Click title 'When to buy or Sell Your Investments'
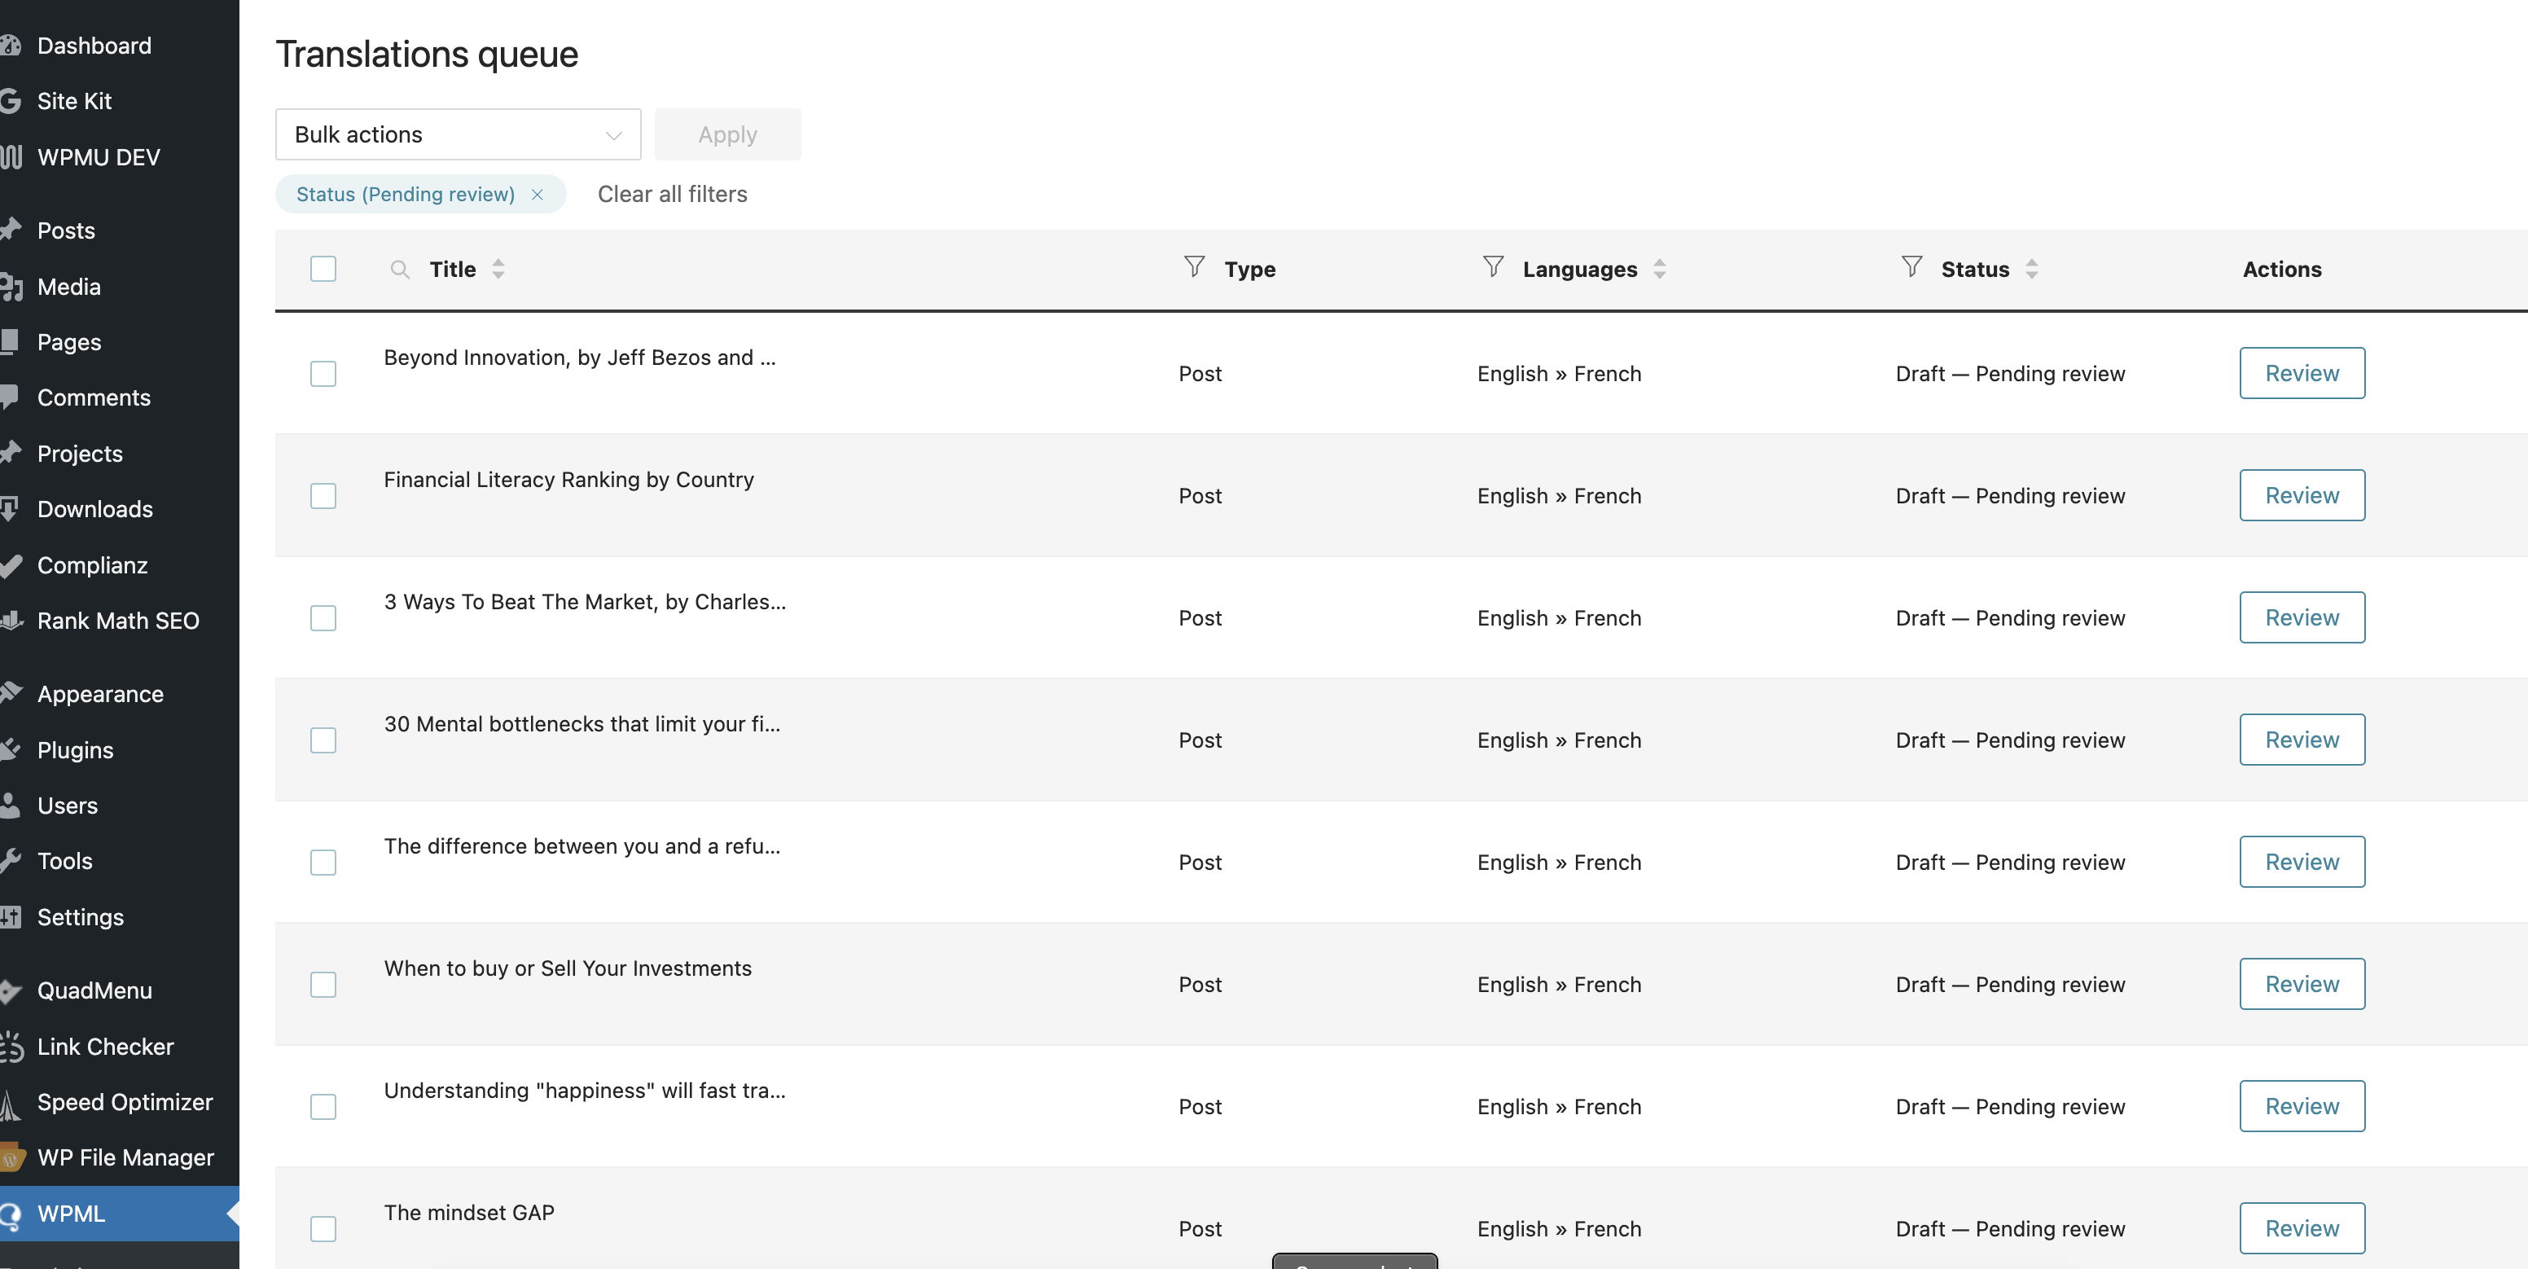 [568, 968]
